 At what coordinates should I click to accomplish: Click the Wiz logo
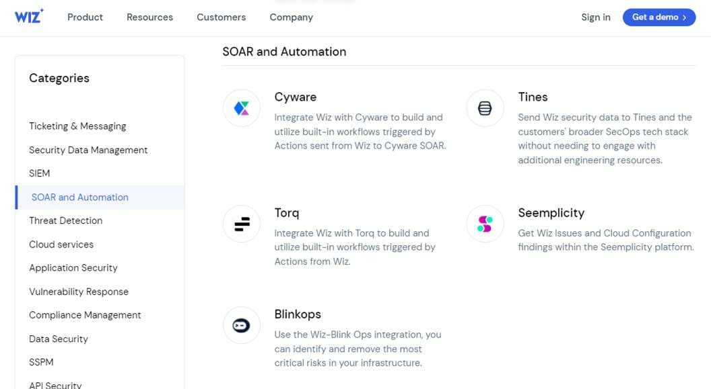[28, 17]
